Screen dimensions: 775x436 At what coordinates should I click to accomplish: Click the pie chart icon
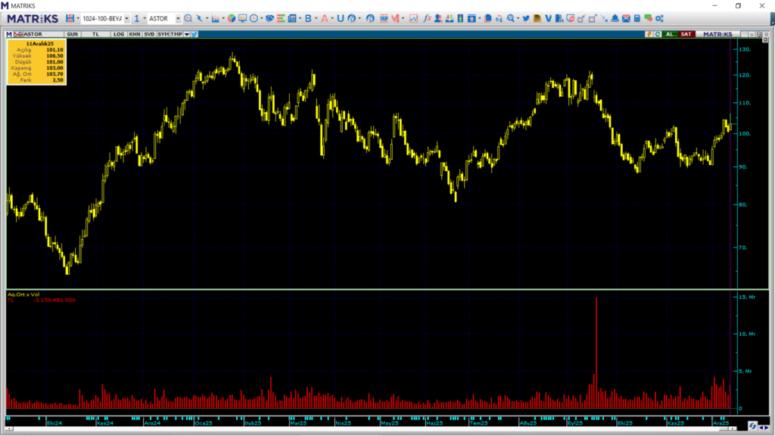(232, 18)
